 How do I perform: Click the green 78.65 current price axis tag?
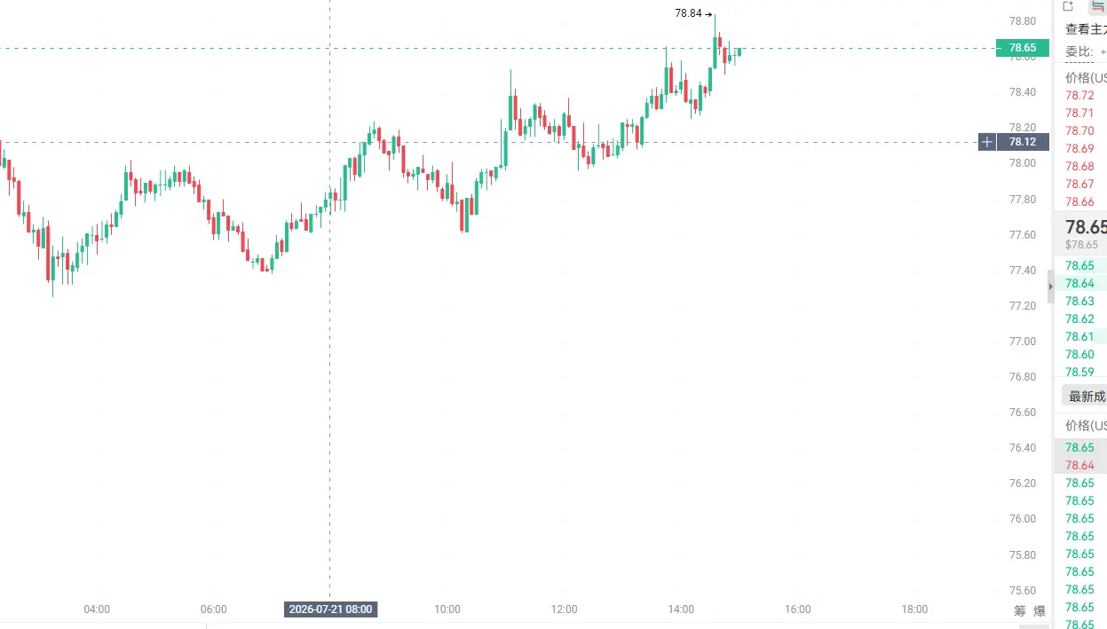(1023, 48)
